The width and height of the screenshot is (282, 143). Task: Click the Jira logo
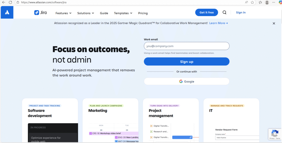[40, 13]
